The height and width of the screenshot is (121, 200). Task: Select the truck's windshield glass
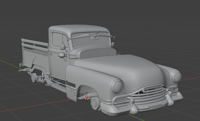(91, 39)
